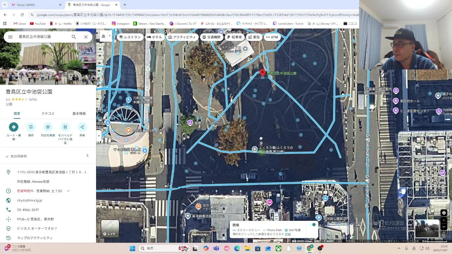Viewport: 452px width, 254px height.
Task: Switch to the 概要 tab
Action: click(17, 114)
